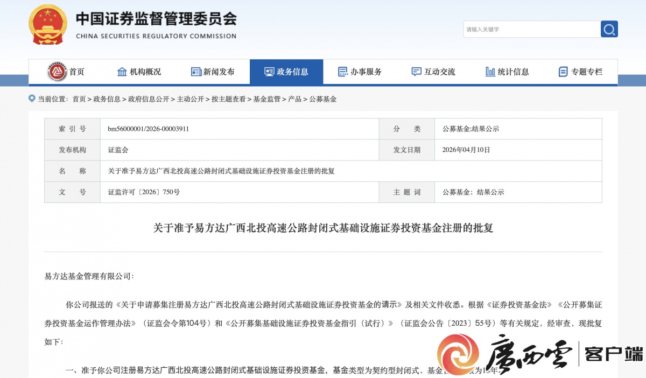Open the 统计信息 navigation tab

click(507, 72)
